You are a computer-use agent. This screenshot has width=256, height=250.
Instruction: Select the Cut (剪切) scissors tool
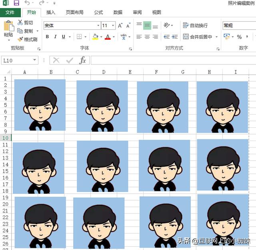[25, 23]
